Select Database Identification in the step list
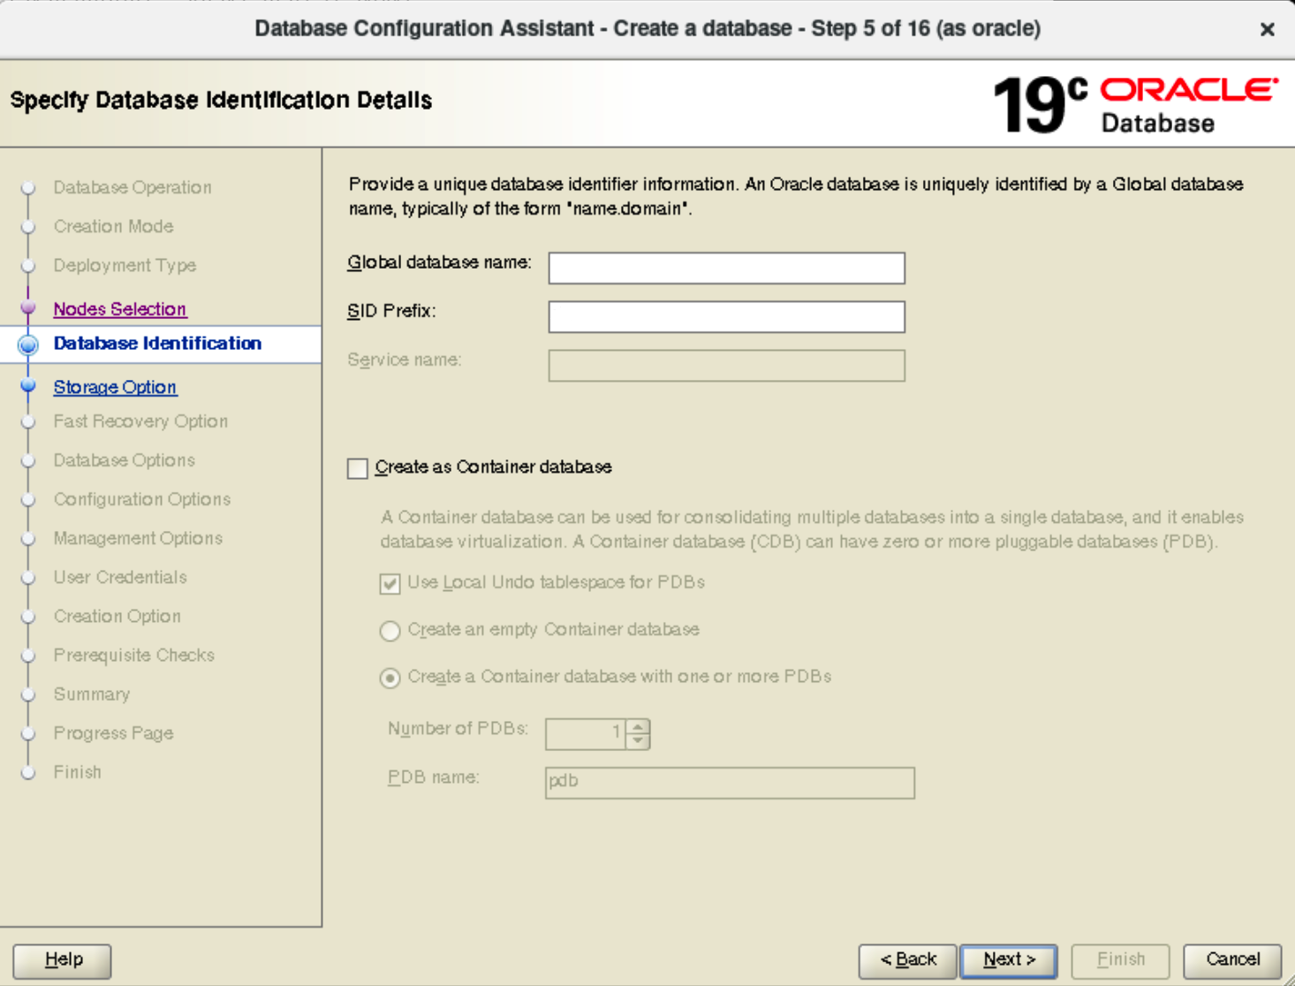 coord(157,343)
